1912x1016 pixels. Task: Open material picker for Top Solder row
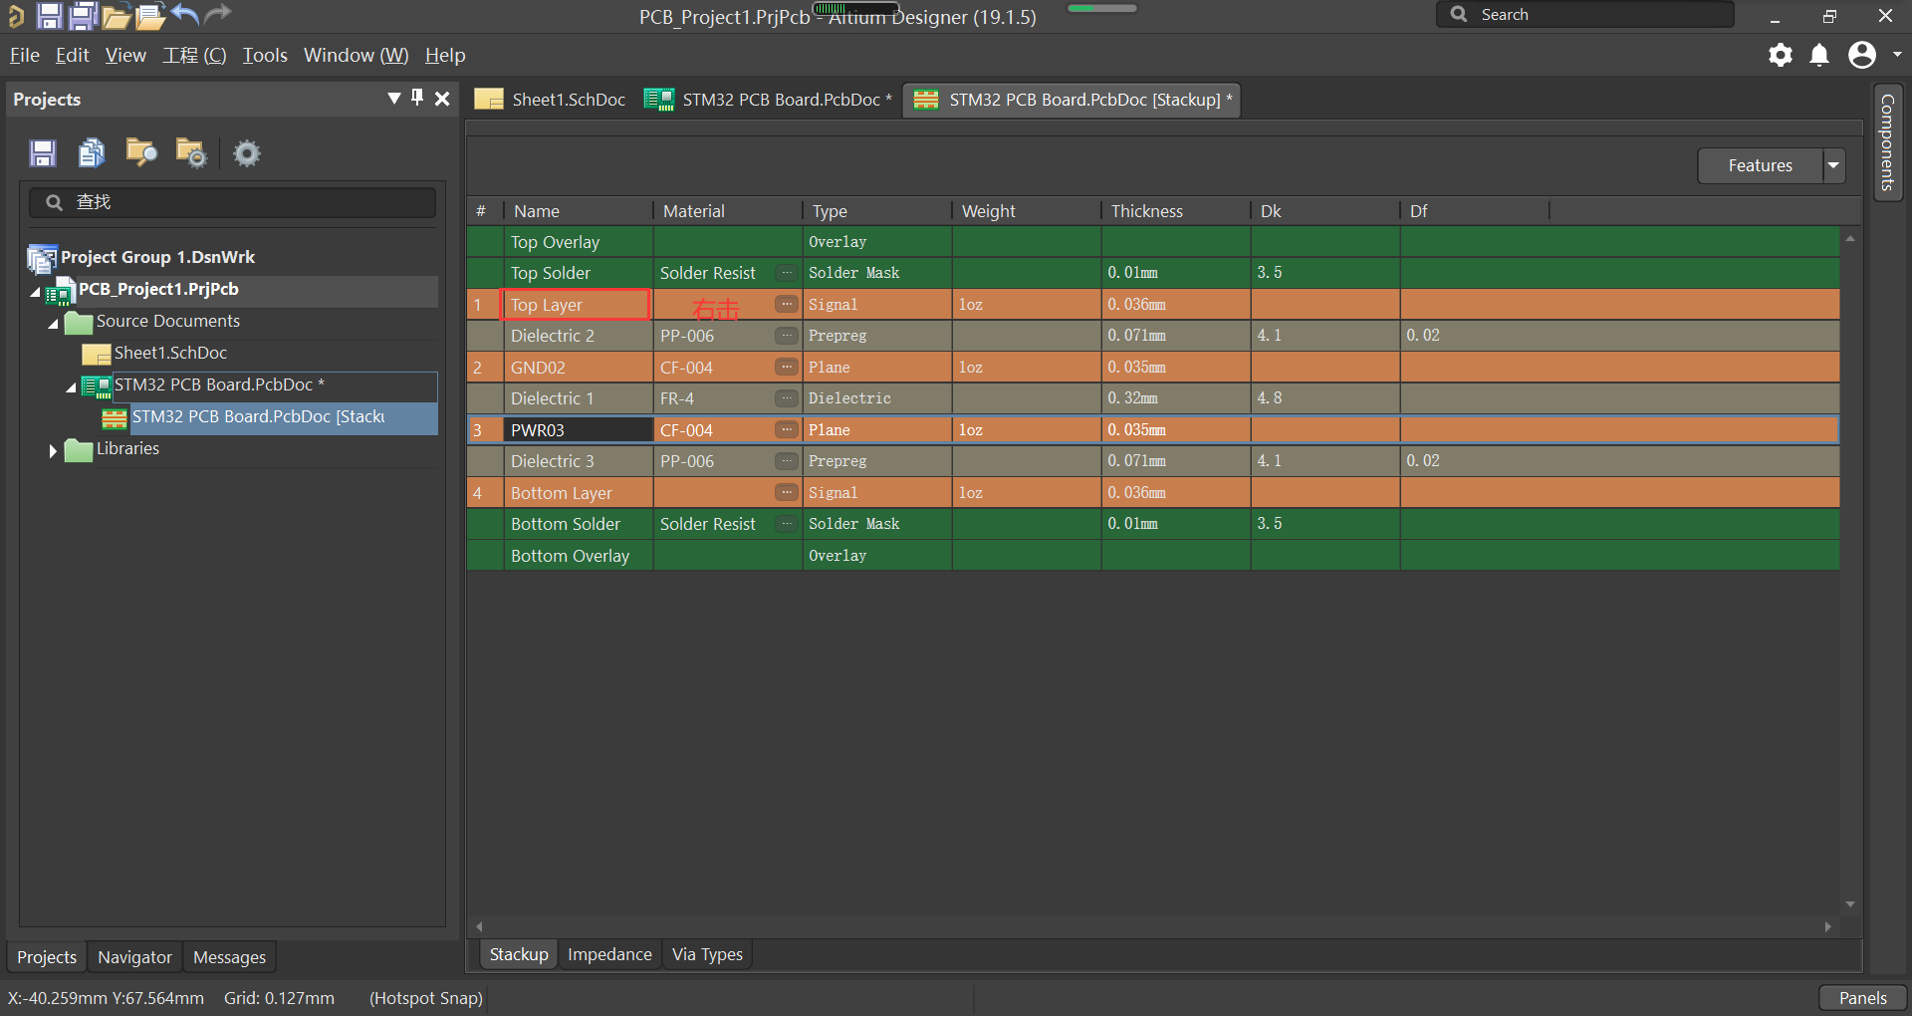click(787, 273)
